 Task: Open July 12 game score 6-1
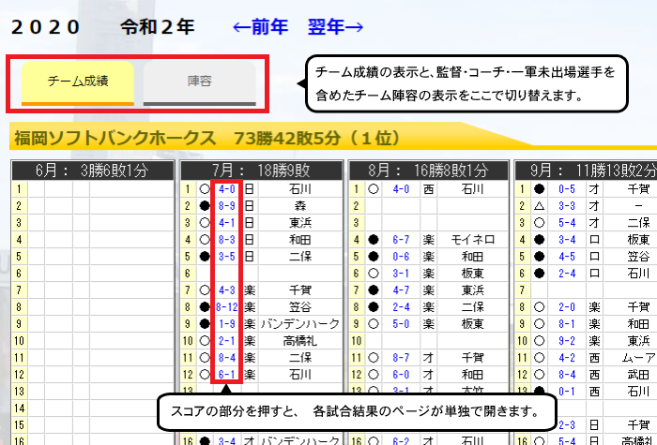coord(227,375)
